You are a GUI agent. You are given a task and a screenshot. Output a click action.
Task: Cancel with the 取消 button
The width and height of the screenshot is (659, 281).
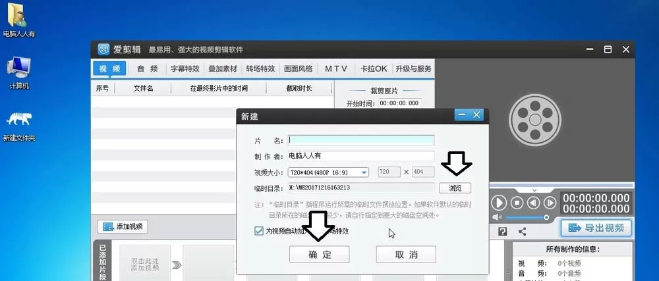(406, 254)
